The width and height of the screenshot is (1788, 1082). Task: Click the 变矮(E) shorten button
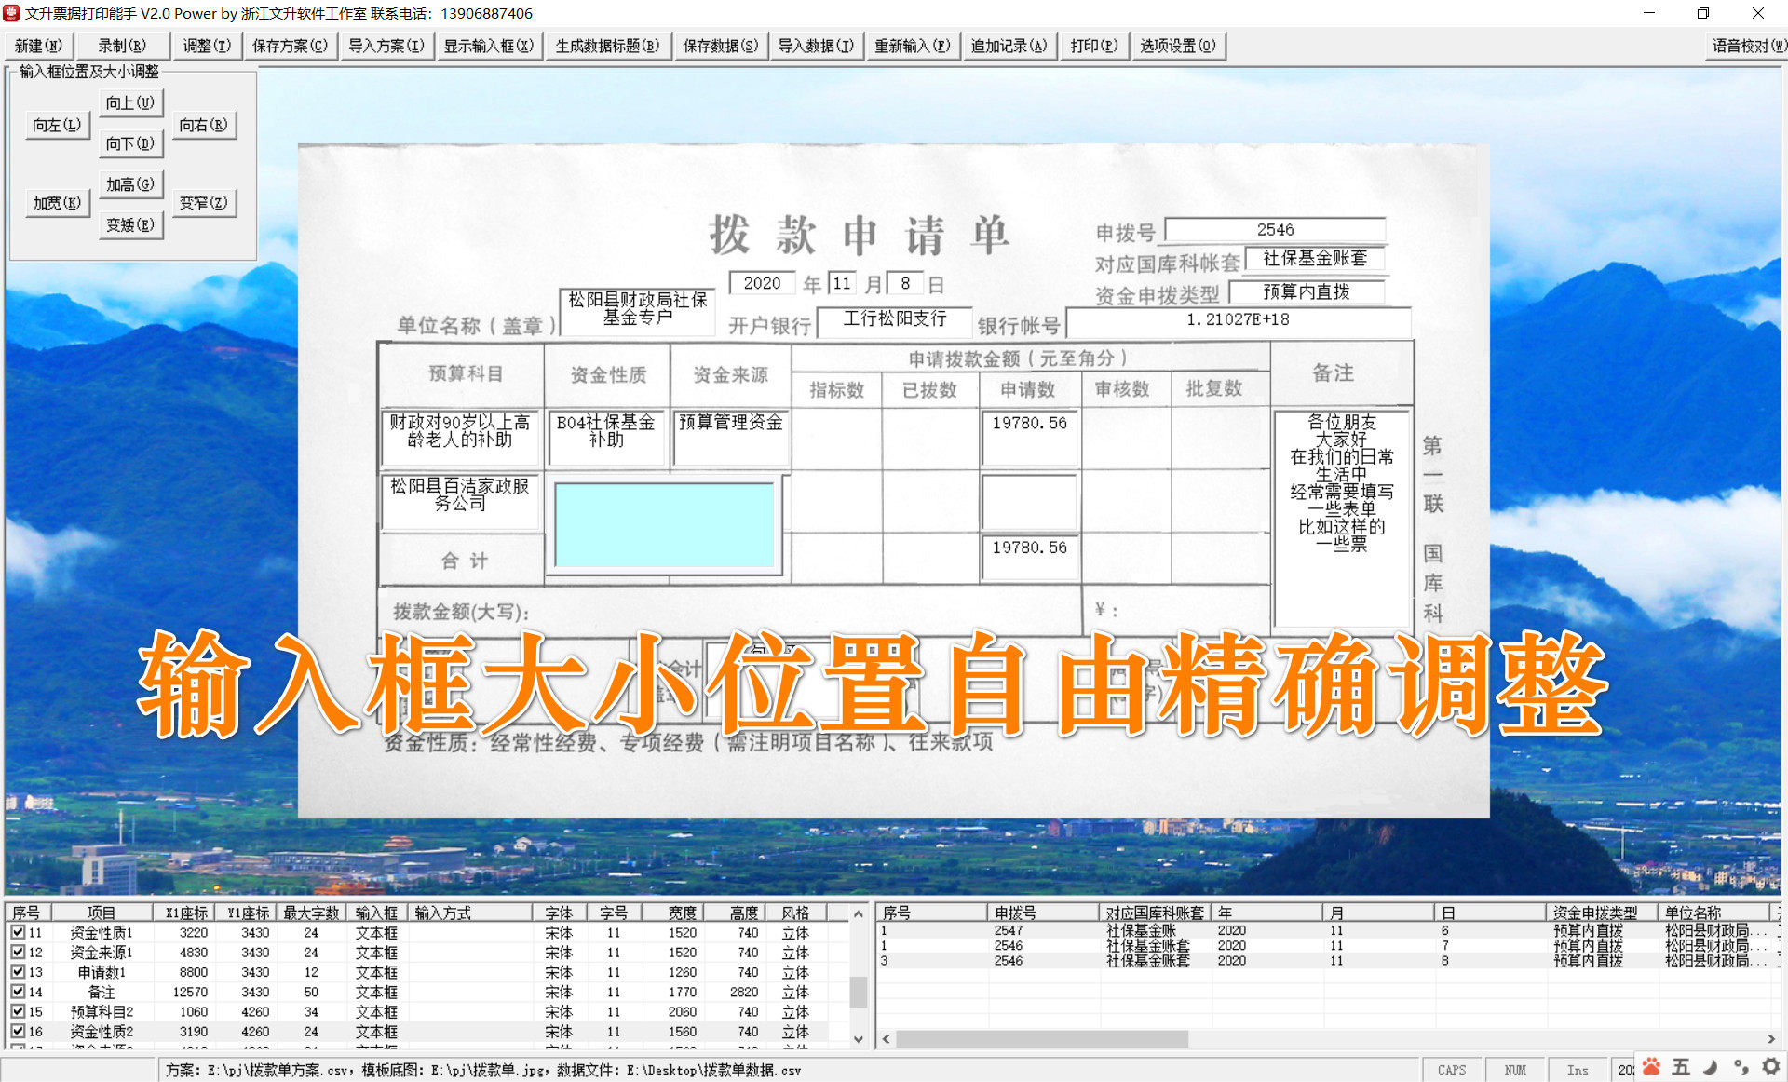[130, 224]
